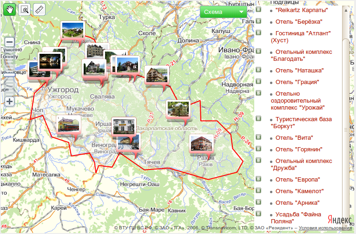Open the Отель "Грация" link
This screenshot has height=234, width=356.
297,82
